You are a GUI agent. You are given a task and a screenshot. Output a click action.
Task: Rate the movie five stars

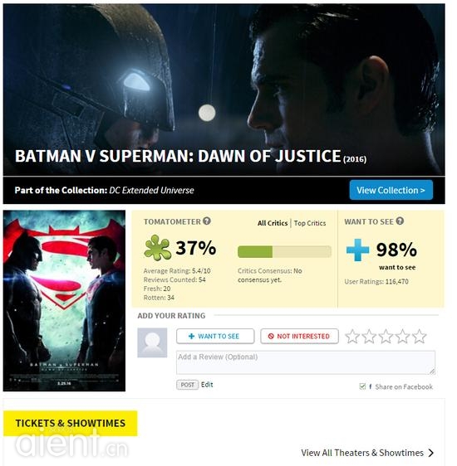(419, 336)
